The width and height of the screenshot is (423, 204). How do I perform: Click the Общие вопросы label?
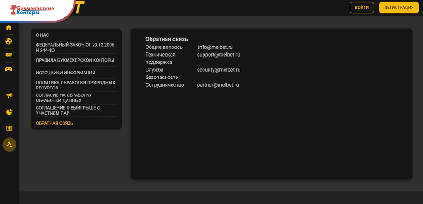click(165, 47)
